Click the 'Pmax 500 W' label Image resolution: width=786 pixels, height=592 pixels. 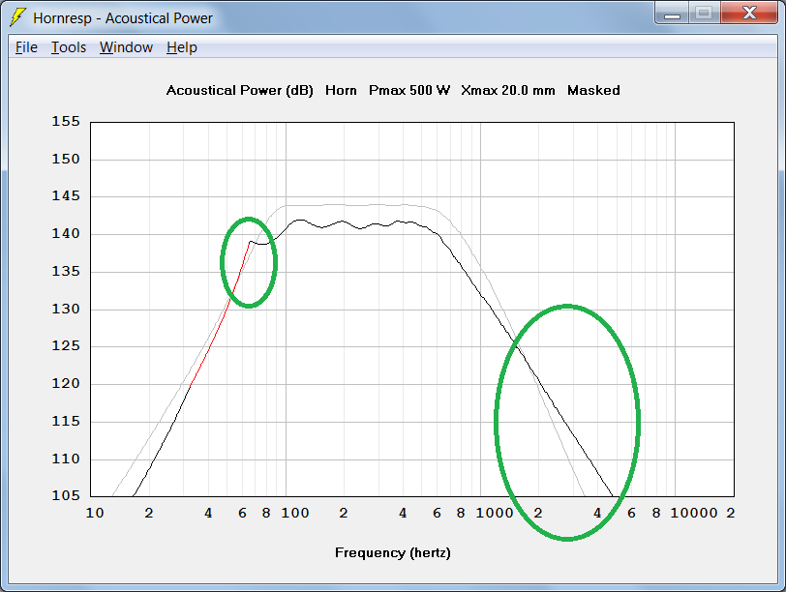tap(409, 91)
